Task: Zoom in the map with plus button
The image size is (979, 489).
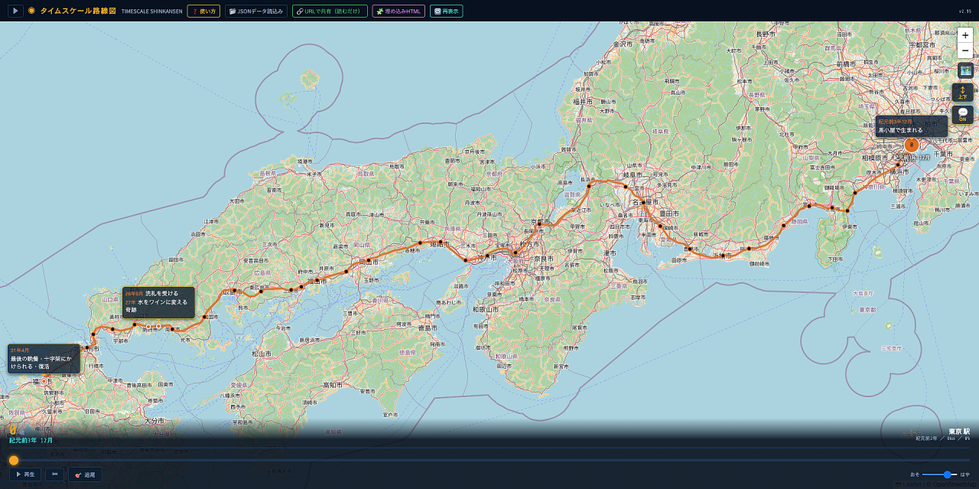Action: coord(965,36)
